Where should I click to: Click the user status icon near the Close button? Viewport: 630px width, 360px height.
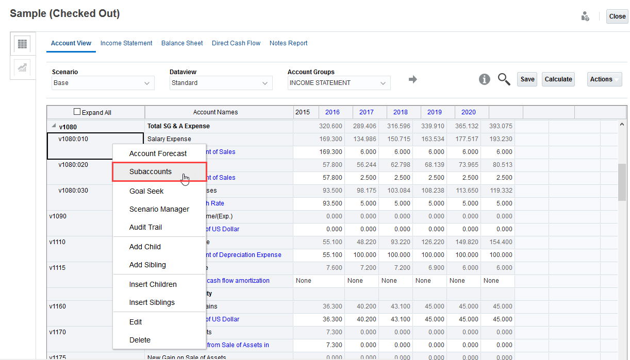pyautogui.click(x=585, y=16)
